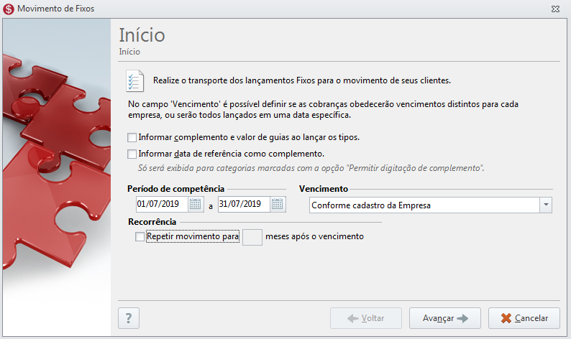Open calendar picker for start date 01/07/2019

(x=196, y=205)
